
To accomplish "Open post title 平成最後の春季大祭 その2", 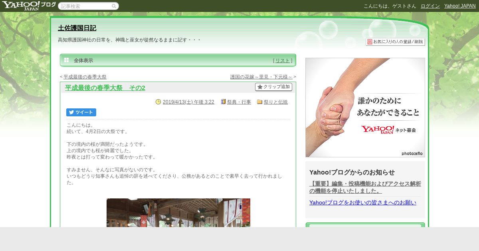I will pyautogui.click(x=105, y=88).
